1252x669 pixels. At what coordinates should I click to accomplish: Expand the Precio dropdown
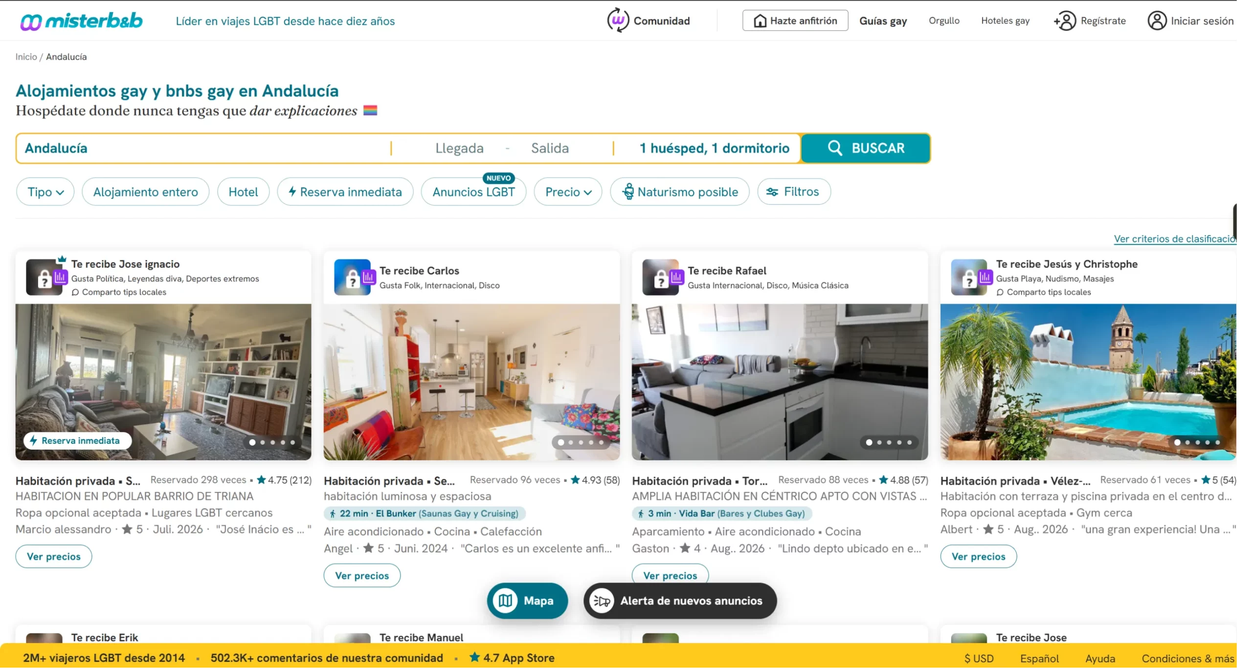pos(568,192)
